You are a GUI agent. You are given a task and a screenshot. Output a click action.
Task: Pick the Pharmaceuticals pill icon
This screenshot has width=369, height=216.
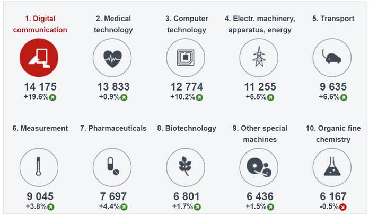[112, 167]
